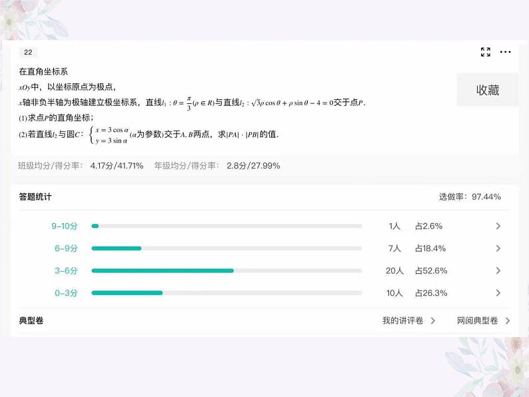Open 网阅典型卷 link

pos(477,320)
